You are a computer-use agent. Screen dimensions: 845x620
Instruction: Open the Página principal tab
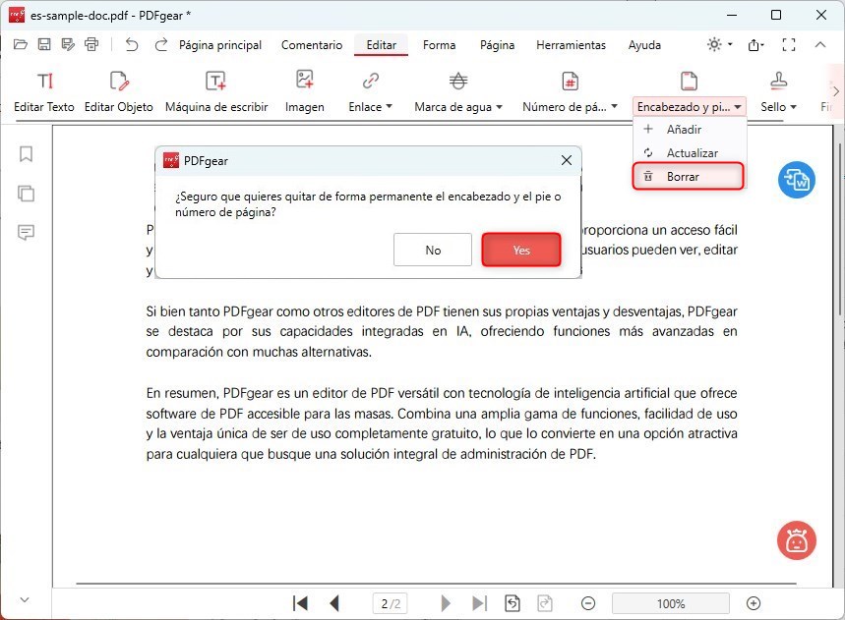pos(220,45)
